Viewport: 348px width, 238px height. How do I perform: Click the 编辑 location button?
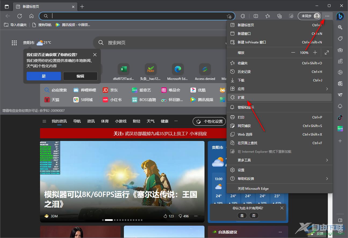pyautogui.click(x=80, y=76)
